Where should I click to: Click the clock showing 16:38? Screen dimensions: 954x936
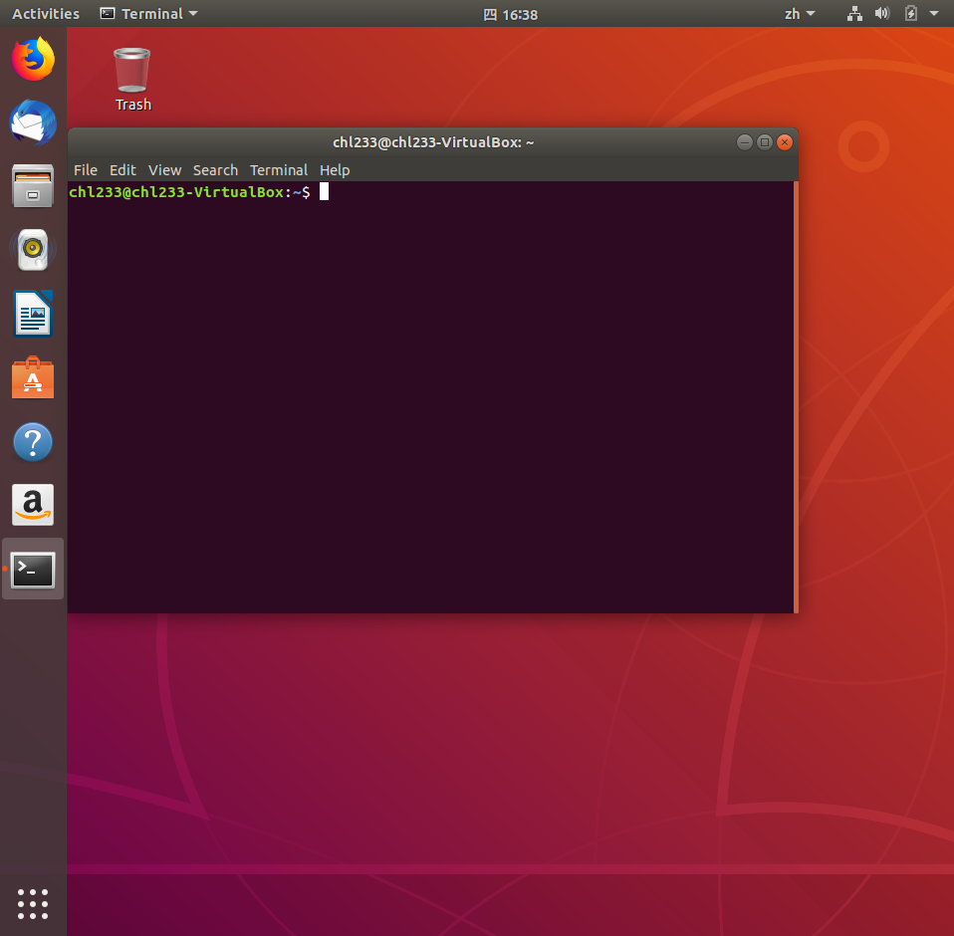tap(511, 13)
